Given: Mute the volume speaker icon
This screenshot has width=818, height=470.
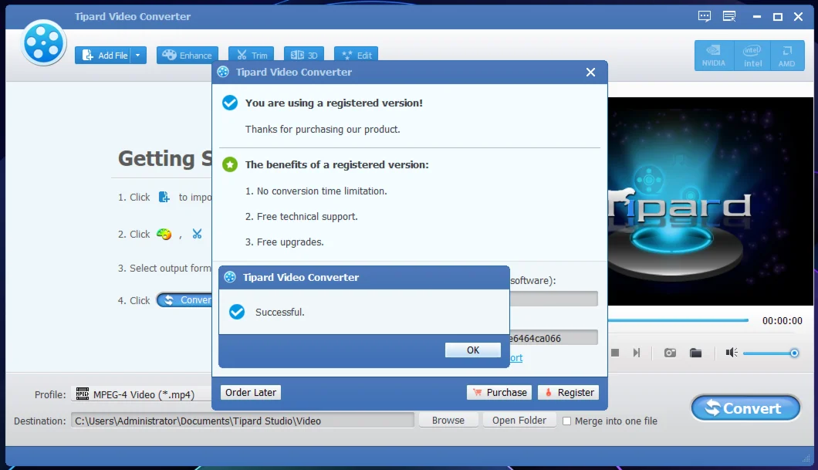Looking at the screenshot, I should [x=731, y=353].
